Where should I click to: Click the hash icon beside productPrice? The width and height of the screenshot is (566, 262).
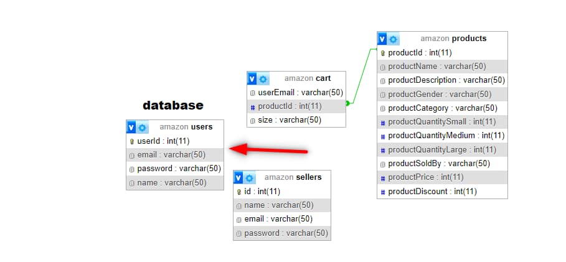[382, 178]
